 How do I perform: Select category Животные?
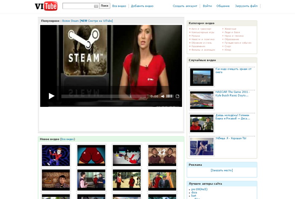pos(230,29)
